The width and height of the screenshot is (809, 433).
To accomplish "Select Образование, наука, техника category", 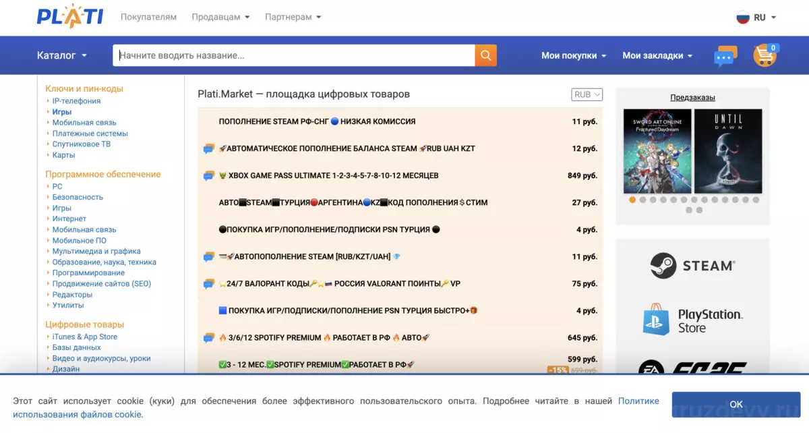I will 104,262.
